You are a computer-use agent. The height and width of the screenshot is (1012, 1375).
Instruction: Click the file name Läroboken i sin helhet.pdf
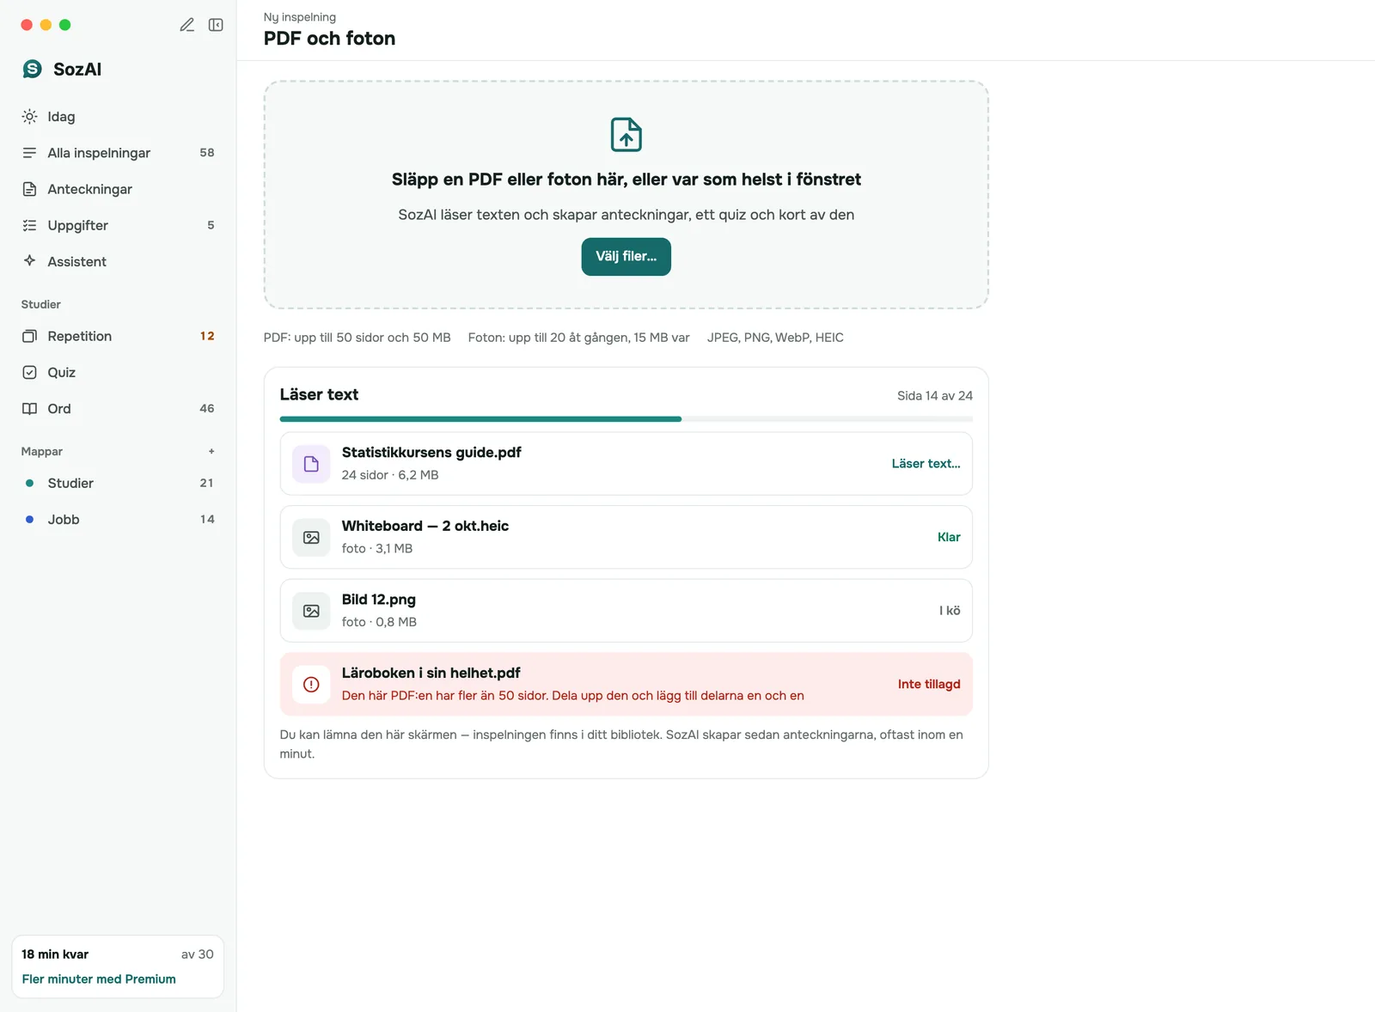(x=431, y=674)
